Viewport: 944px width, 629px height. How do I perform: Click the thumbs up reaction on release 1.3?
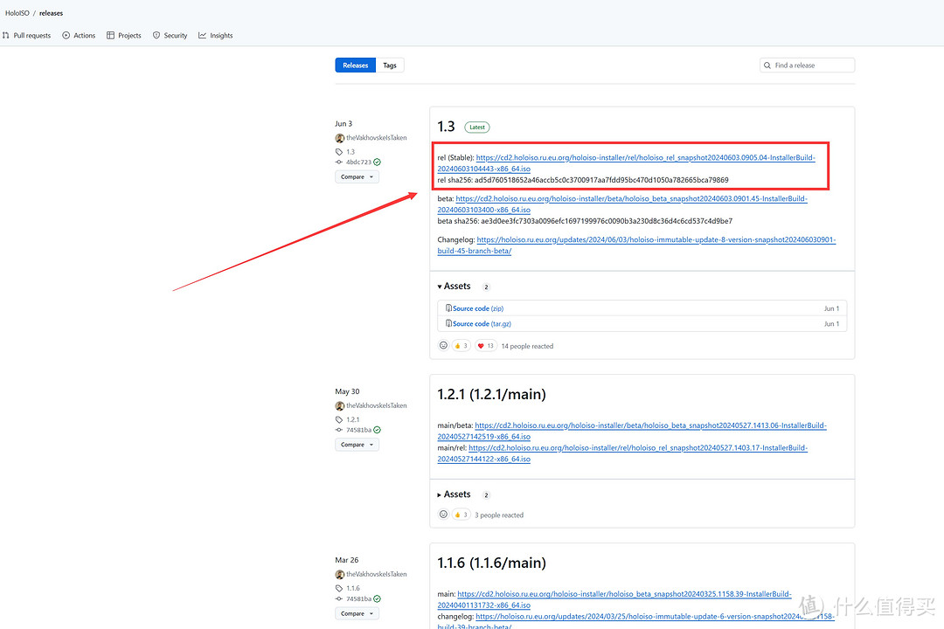point(461,346)
